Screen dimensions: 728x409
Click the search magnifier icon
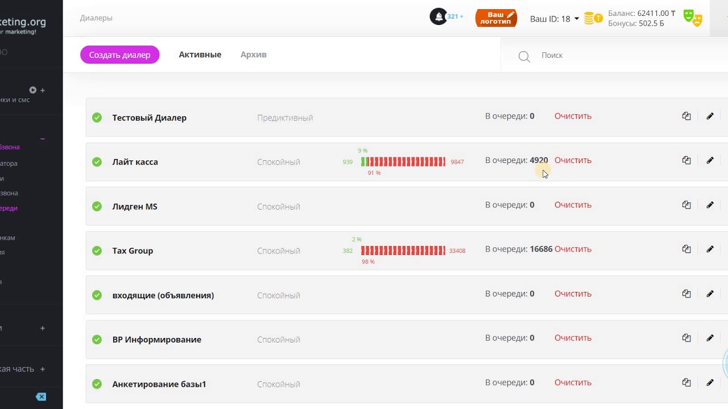pyautogui.click(x=524, y=56)
